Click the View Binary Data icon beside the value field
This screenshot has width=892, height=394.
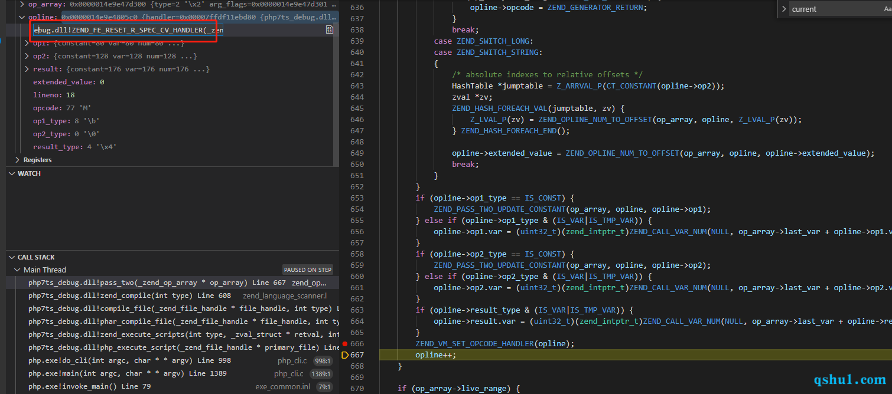pos(330,30)
